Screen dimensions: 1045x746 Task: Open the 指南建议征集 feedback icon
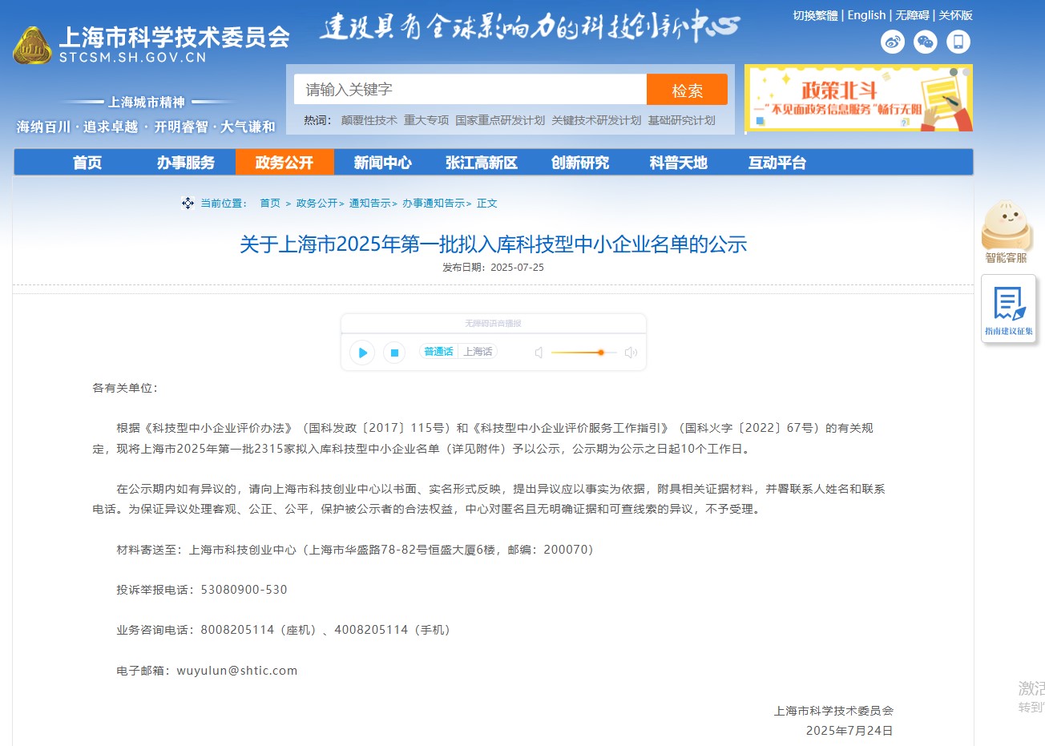[1008, 308]
